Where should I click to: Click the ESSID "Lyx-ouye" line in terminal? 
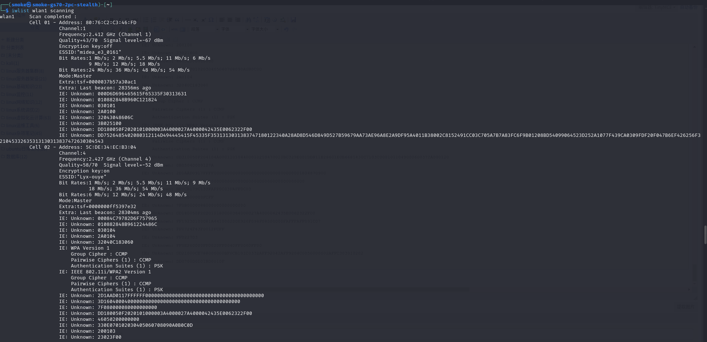82,177
